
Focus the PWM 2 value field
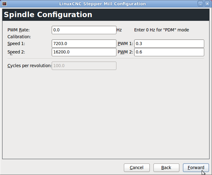[x=169, y=52]
